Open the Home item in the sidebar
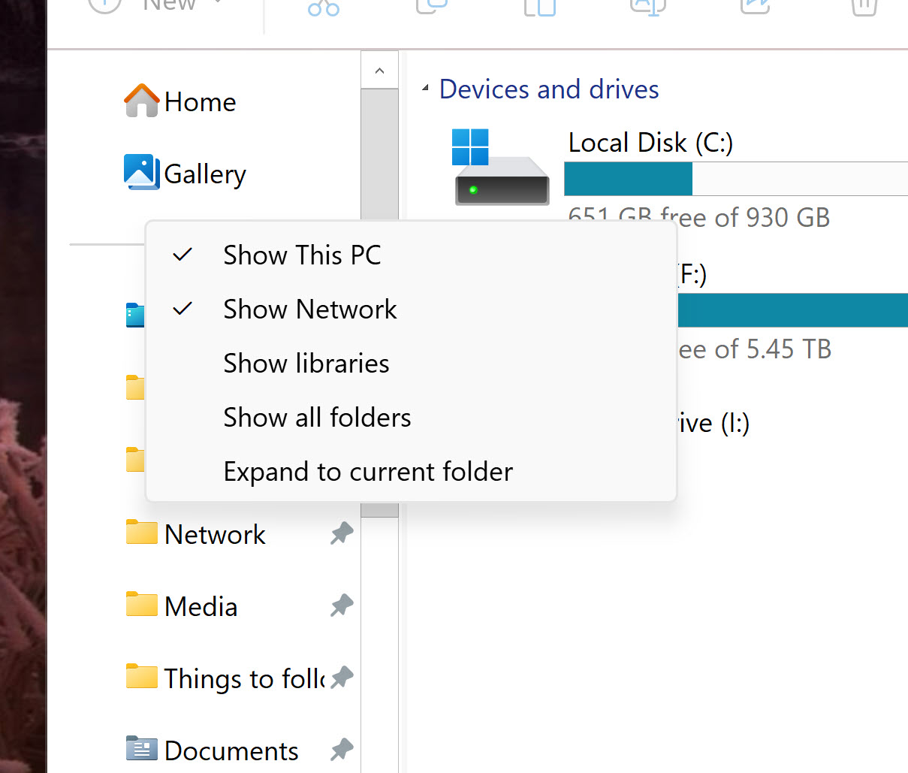Viewport: 908px width, 773px height. [200, 101]
